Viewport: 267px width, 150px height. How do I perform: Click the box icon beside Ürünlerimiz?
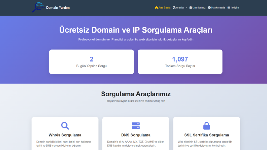(x=191, y=8)
